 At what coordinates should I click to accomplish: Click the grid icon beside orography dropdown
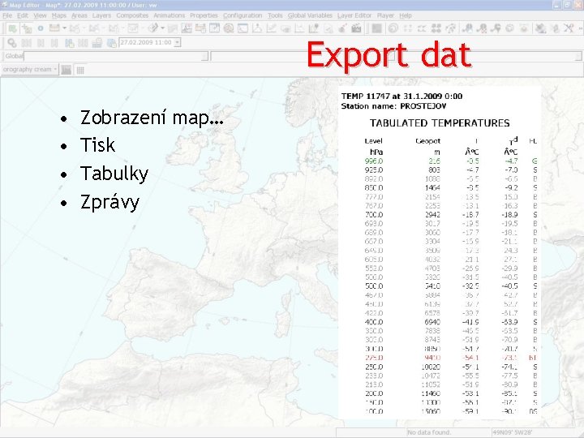point(80,70)
